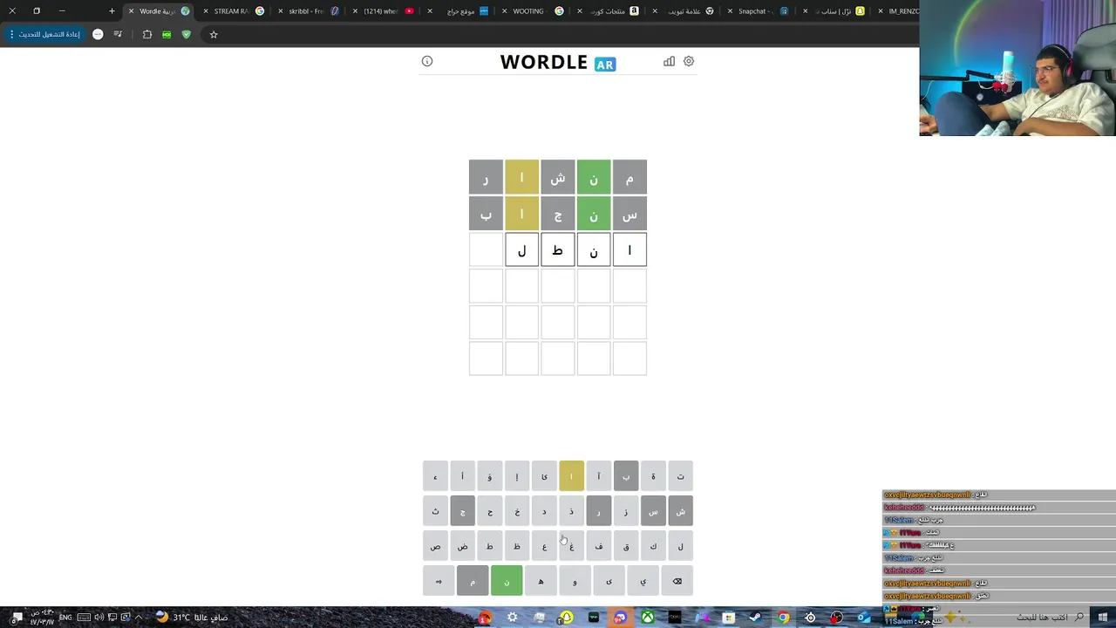The height and width of the screenshot is (628, 1116).
Task: Open Snapchat icon in the taskbar
Action: point(567,618)
